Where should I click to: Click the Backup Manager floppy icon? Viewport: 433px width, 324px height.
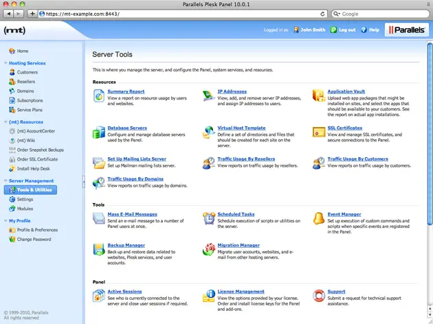[x=99, y=250]
